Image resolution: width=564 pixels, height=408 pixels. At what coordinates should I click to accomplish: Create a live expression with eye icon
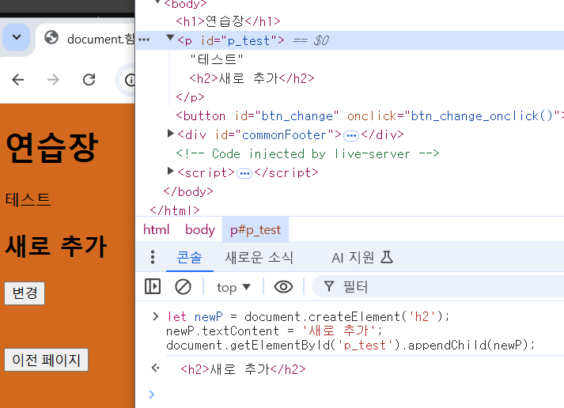pyautogui.click(x=283, y=287)
